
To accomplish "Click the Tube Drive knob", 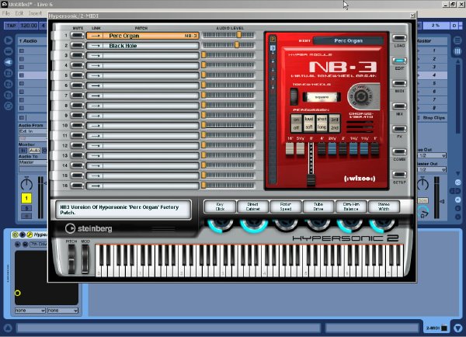I will coord(318,225).
